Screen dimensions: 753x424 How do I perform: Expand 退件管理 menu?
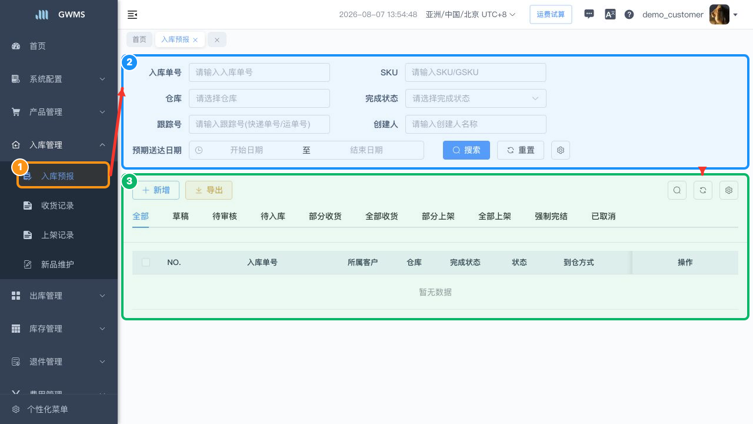point(59,362)
